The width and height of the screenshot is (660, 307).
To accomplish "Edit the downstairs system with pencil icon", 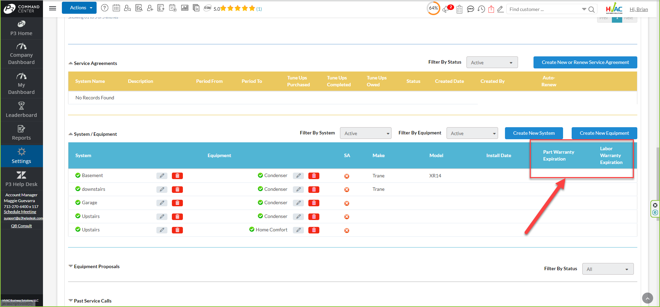I will click(162, 189).
